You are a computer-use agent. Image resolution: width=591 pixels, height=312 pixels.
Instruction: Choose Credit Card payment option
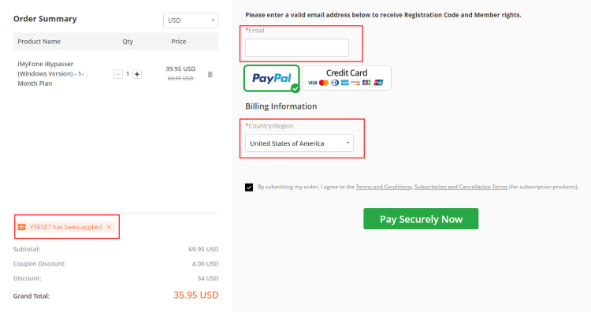pyautogui.click(x=347, y=78)
